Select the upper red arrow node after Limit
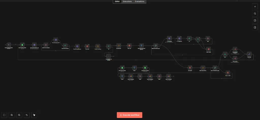Screen dimensions: 260x120 (235, 49)
